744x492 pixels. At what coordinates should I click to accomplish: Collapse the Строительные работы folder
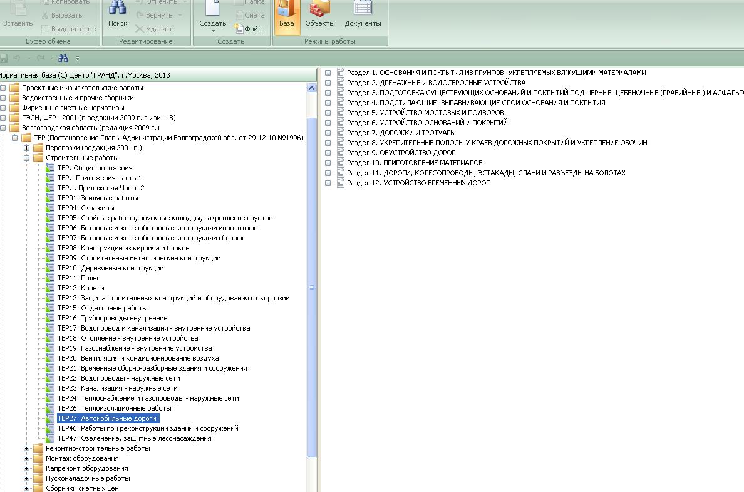click(27, 158)
